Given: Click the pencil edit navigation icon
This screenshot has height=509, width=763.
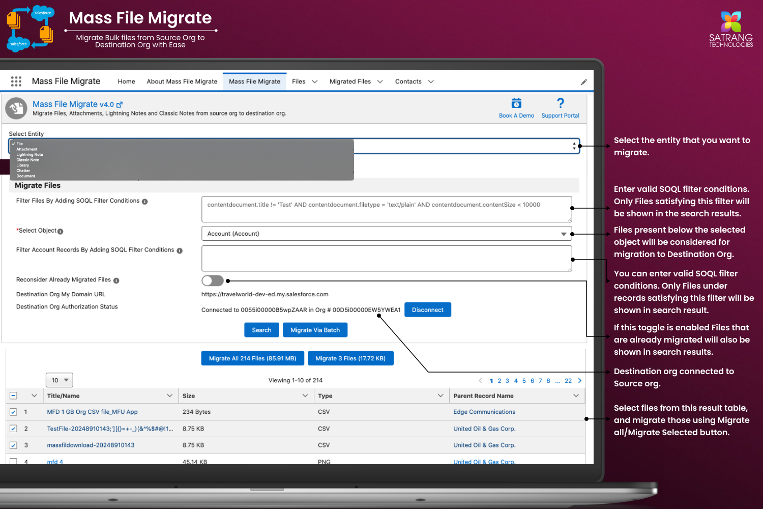Looking at the screenshot, I should pyautogui.click(x=584, y=82).
